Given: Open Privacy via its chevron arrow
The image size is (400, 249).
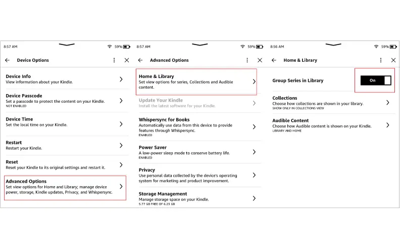Looking at the screenshot, I should (254, 175).
